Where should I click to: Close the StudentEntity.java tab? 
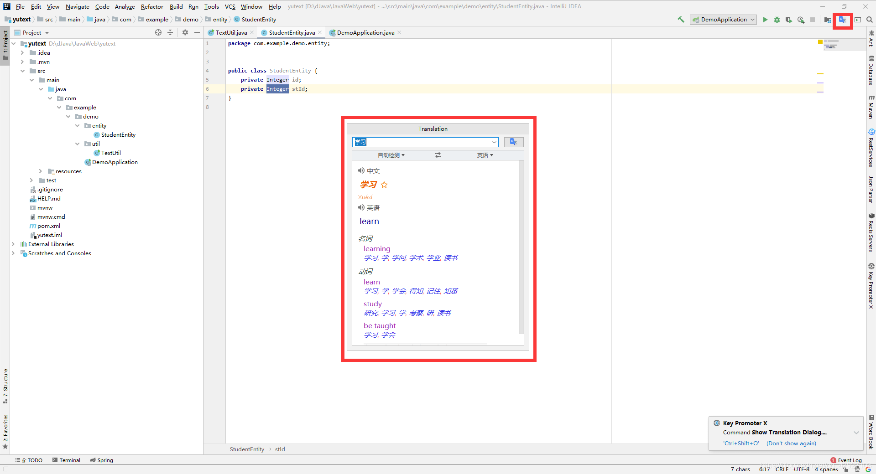(x=320, y=32)
